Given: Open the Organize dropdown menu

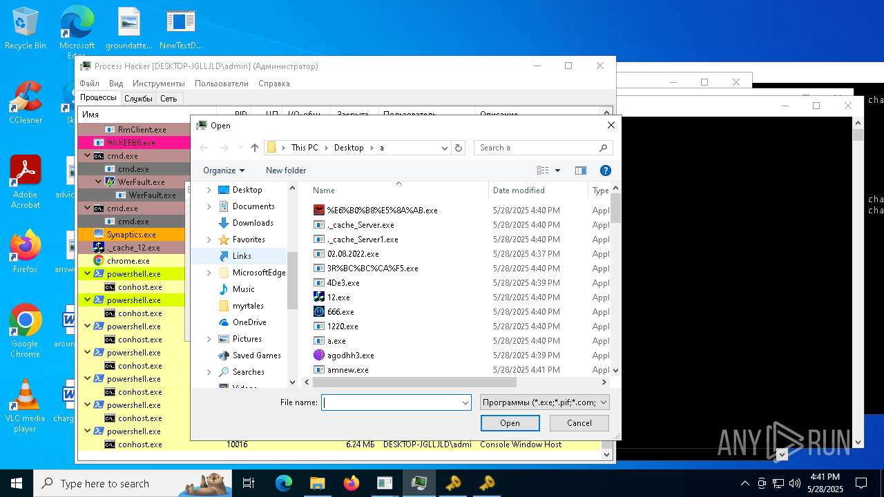Looking at the screenshot, I should pos(224,170).
